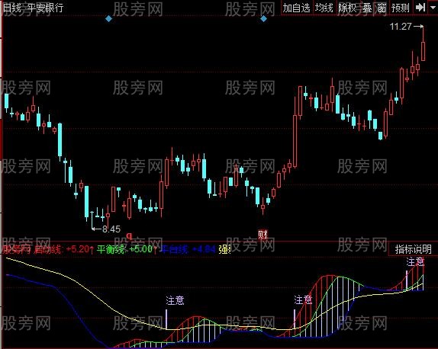Viewport: 438px width, 349px height.
Task: Click the 注意 signal near last bar
Action: click(415, 262)
